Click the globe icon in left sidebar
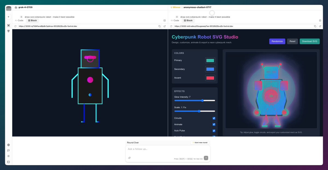The width and height of the screenshot is (328, 170). (x=8, y=145)
